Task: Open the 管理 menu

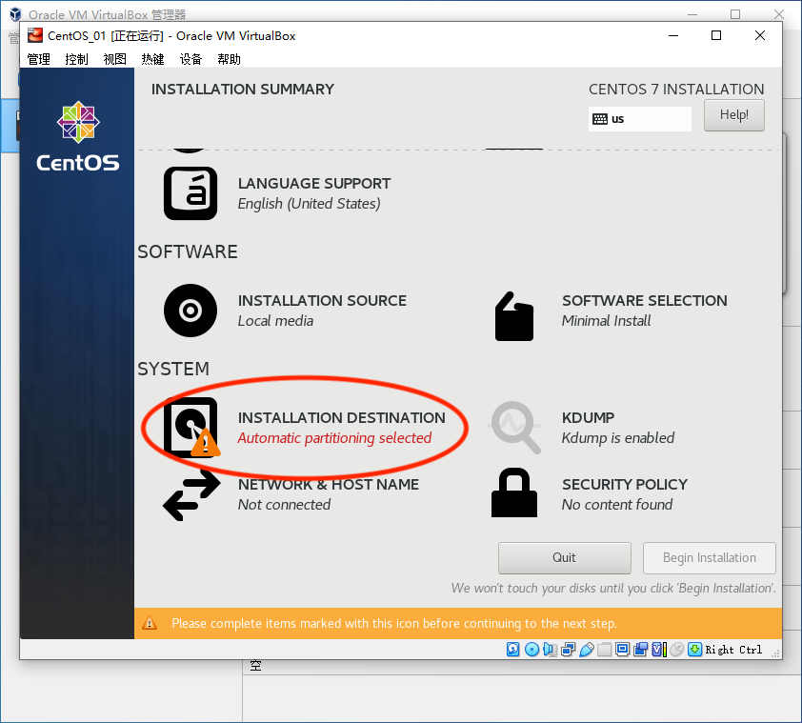Action: pos(39,59)
